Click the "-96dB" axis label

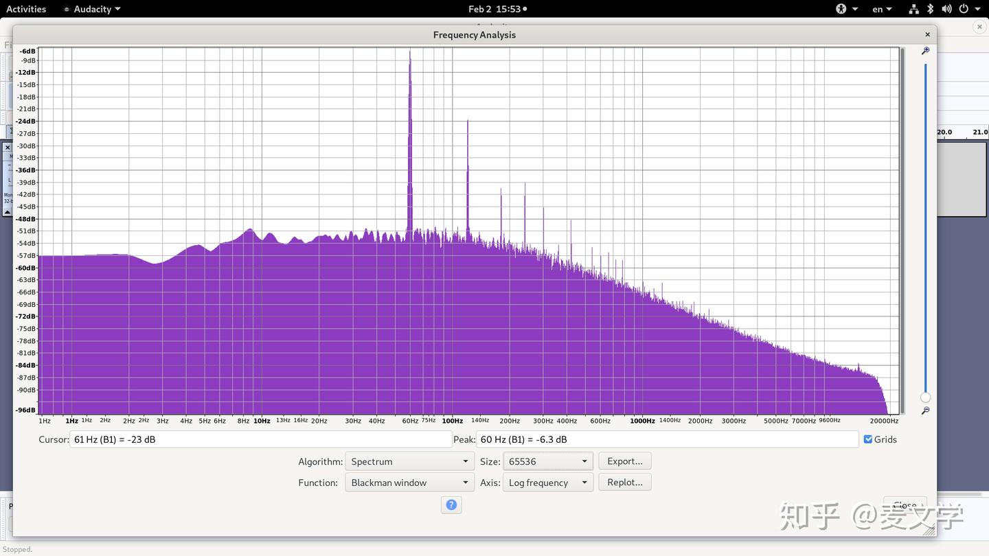click(25, 410)
